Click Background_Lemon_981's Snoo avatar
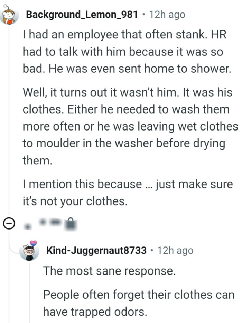The height and width of the screenshot is (323, 242). point(9,16)
